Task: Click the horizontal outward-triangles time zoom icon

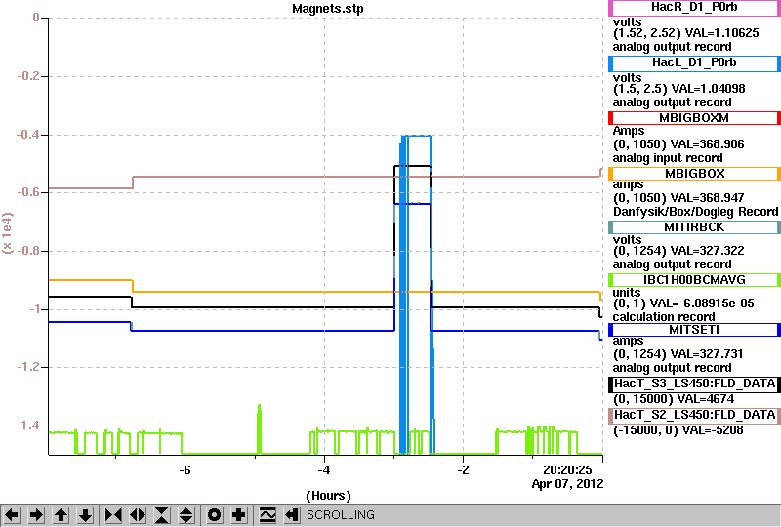Action: coord(138,514)
